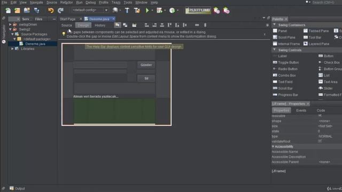The height and width of the screenshot is (192, 342).
Task: Click Clean and Build Project icon
Action: coord(137,10)
